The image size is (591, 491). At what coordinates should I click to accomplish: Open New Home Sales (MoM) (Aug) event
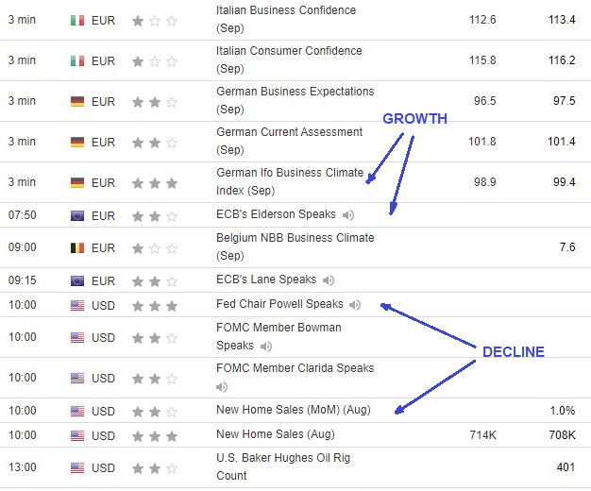[x=294, y=410]
